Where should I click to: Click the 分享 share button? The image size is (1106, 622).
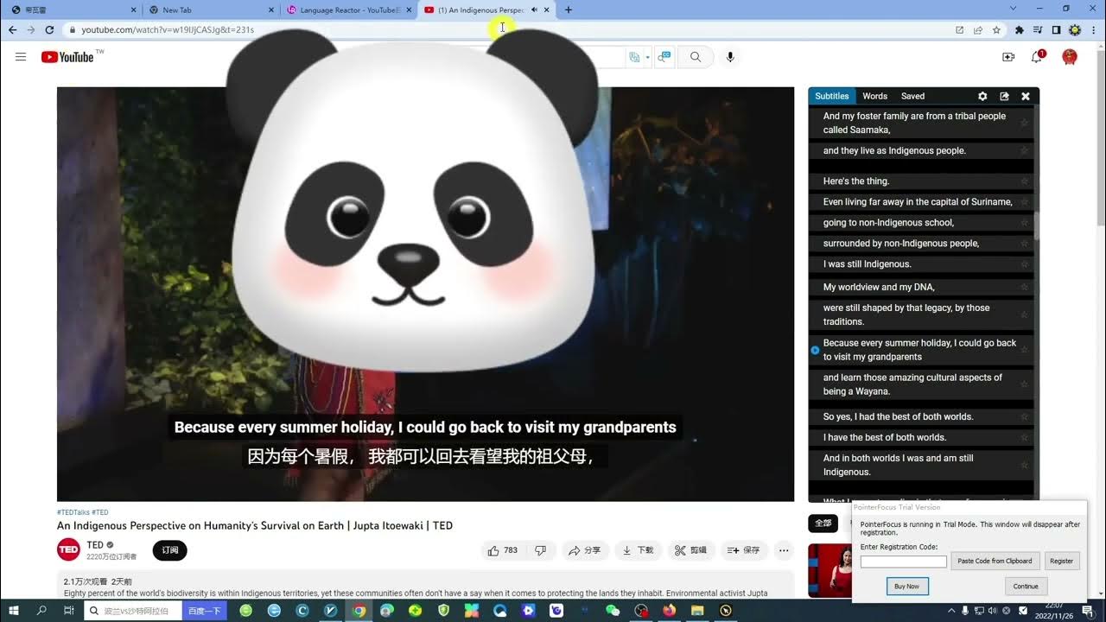tap(583, 550)
